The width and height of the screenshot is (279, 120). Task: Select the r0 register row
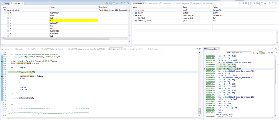click(65, 13)
